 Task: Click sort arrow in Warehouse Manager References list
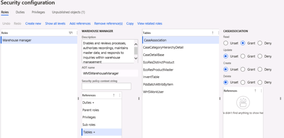pyautogui.click(x=114, y=95)
